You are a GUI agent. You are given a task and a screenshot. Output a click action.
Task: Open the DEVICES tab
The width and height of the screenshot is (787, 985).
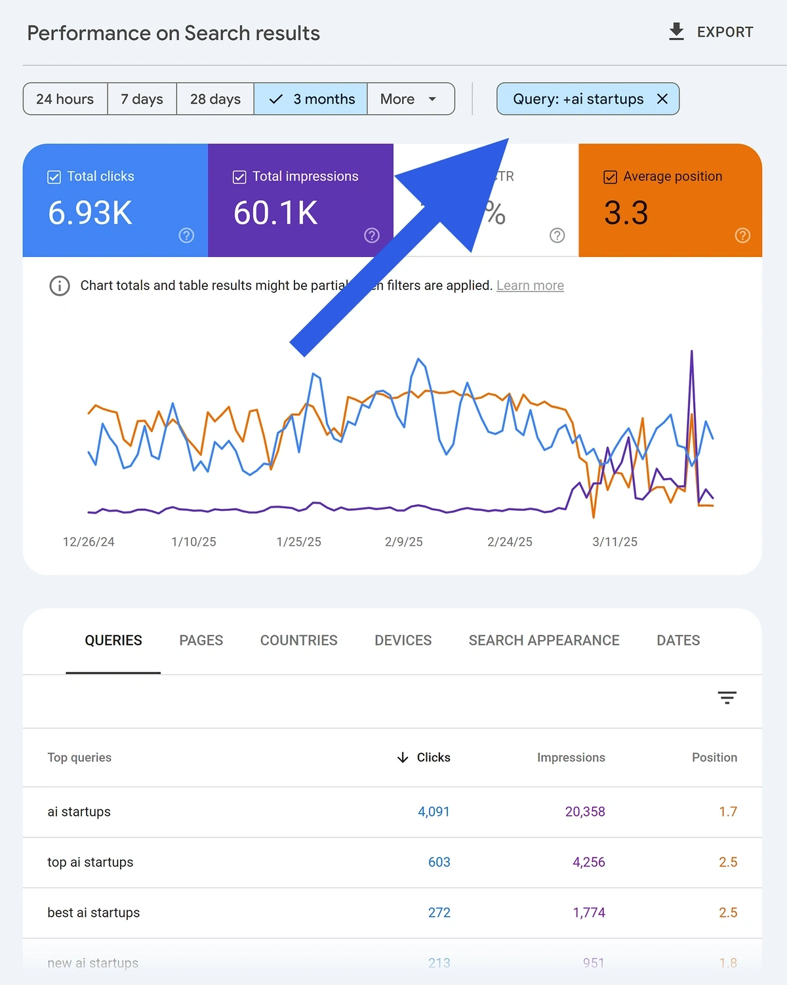pyautogui.click(x=402, y=641)
